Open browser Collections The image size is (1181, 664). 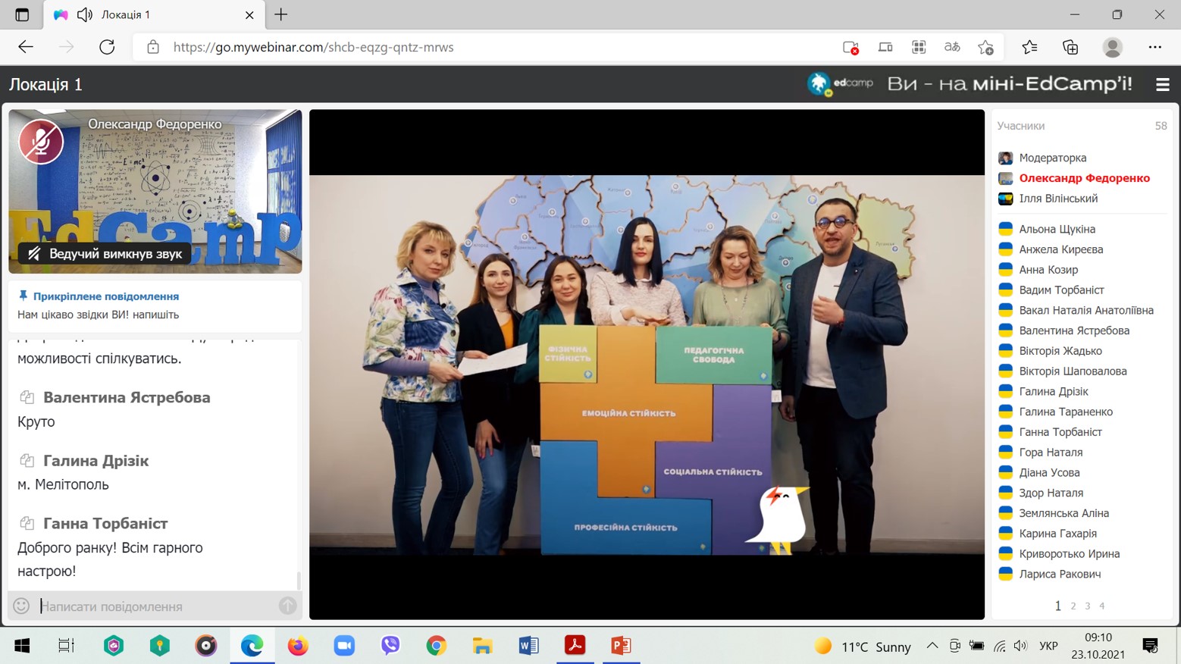tap(1070, 47)
